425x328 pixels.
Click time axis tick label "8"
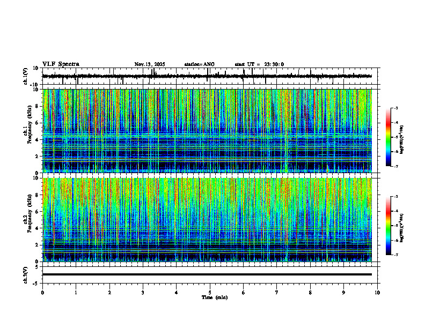310,293
